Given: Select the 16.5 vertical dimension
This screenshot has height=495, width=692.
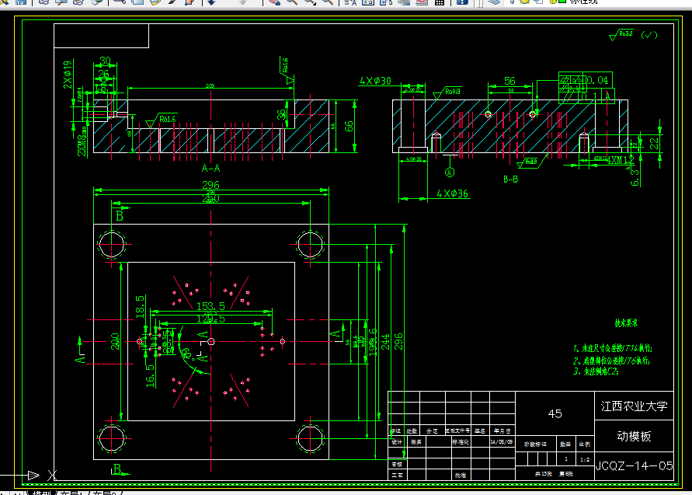Looking at the screenshot, I should 151,376.
